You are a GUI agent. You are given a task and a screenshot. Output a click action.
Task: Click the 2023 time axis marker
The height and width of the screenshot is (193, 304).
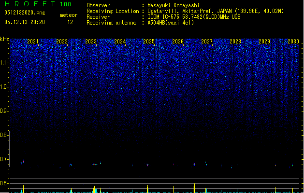pos(91,41)
